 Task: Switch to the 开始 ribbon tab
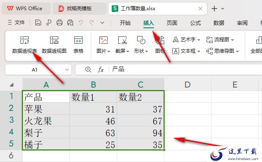tap(125, 23)
